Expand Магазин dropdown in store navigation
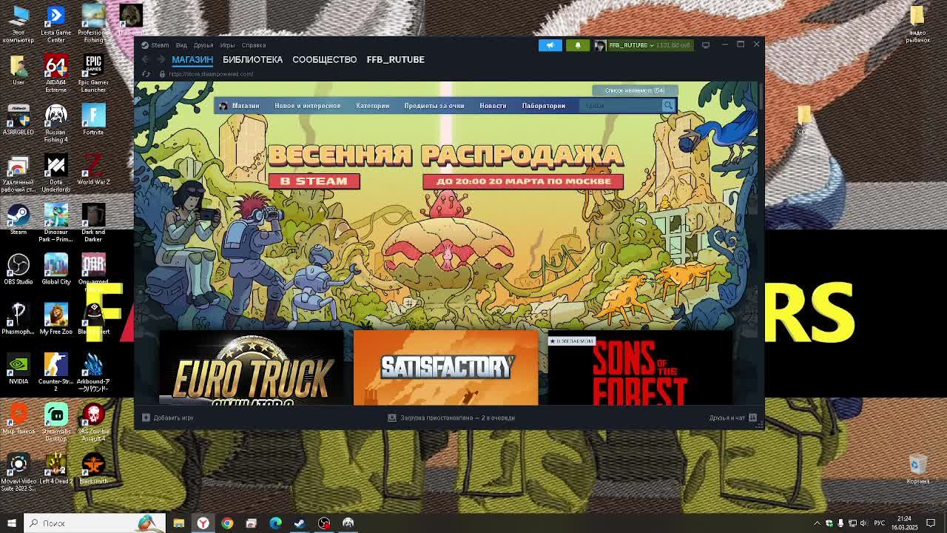The height and width of the screenshot is (533, 947). coord(246,105)
